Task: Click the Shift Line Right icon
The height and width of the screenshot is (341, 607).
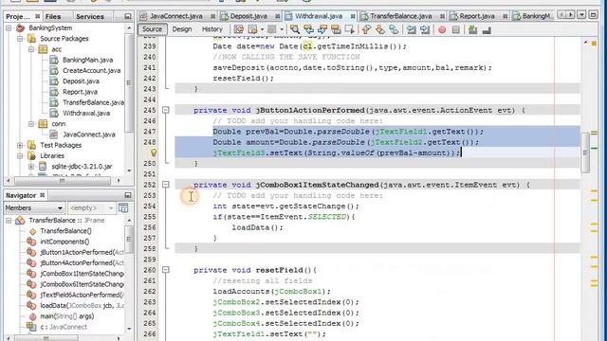Action: pos(425,29)
